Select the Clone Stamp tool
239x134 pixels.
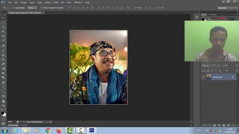(x=3, y=55)
